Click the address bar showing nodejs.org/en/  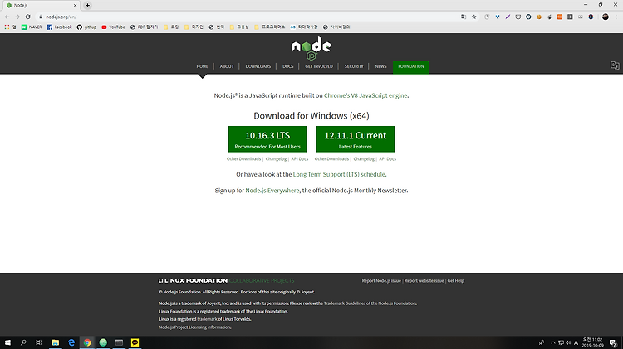pos(247,17)
